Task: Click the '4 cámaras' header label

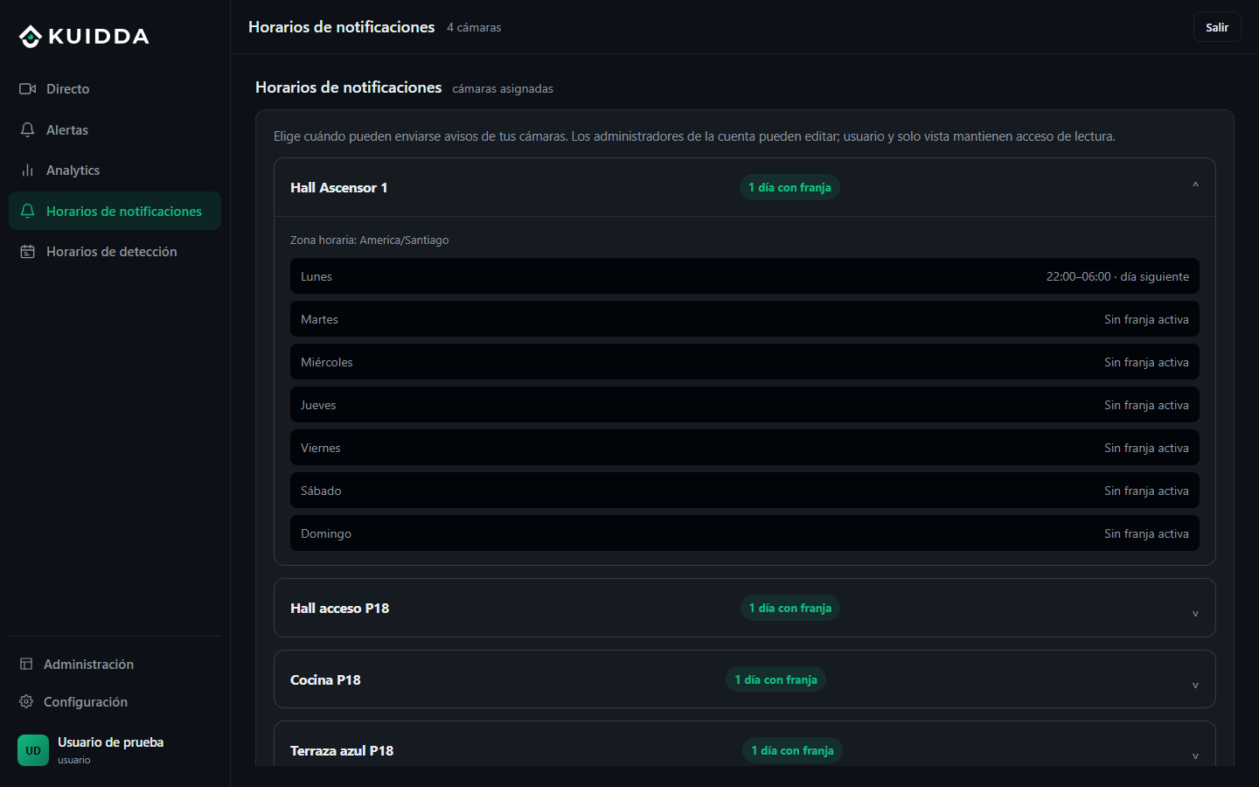Action: tap(474, 28)
